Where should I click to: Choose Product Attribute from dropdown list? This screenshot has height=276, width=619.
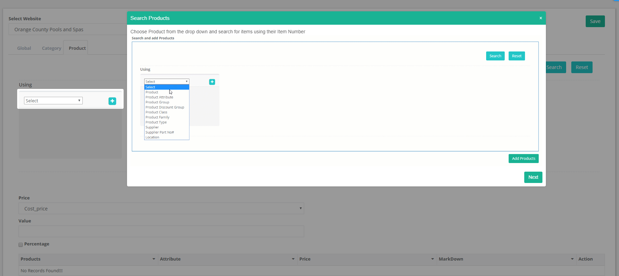tap(167, 97)
